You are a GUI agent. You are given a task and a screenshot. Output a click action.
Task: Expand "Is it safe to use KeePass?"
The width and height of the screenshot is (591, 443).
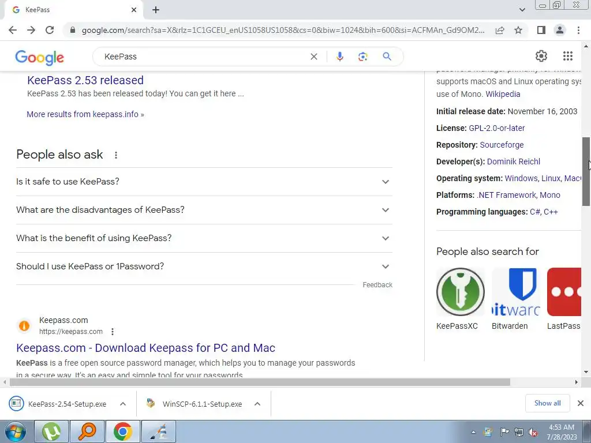coord(204,182)
